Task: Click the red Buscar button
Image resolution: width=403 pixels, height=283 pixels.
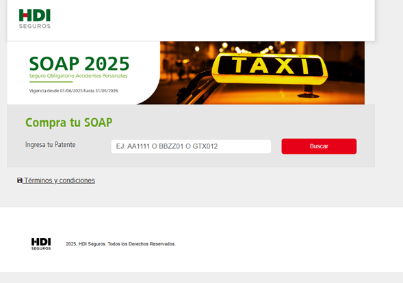Action: 319,146
